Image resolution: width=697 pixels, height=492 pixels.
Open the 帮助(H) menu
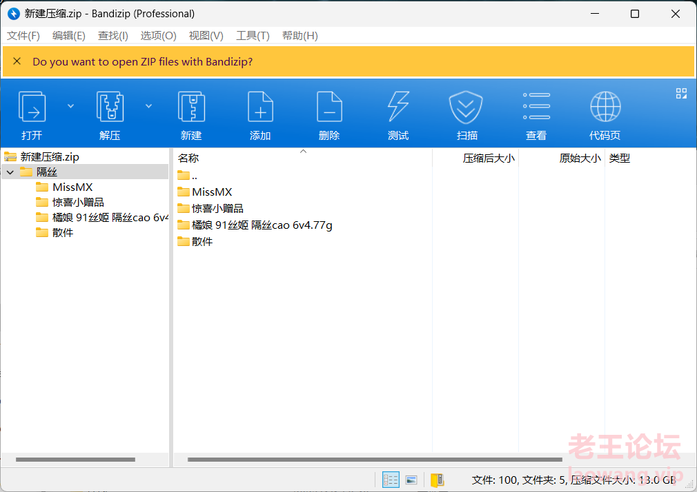point(300,36)
